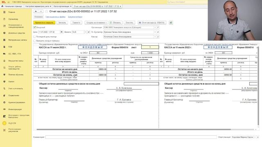Image resolution: width=262 pixels, height=147 pixels.
Task: Open the Учет и отчетность section icon
Action: 5,89
